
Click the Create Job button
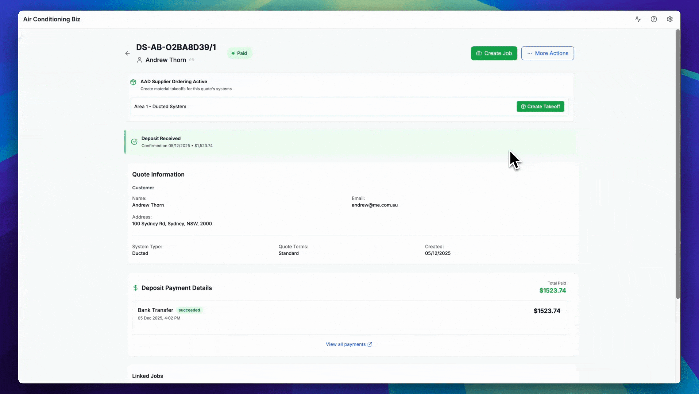494,53
